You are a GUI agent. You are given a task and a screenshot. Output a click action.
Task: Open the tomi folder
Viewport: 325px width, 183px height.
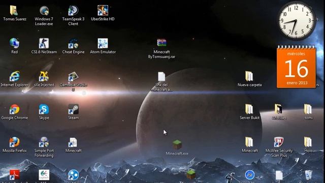pos(308,109)
